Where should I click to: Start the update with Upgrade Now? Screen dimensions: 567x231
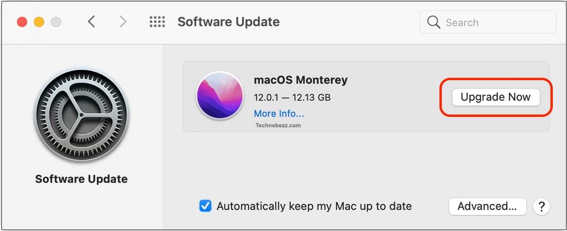pyautogui.click(x=496, y=97)
